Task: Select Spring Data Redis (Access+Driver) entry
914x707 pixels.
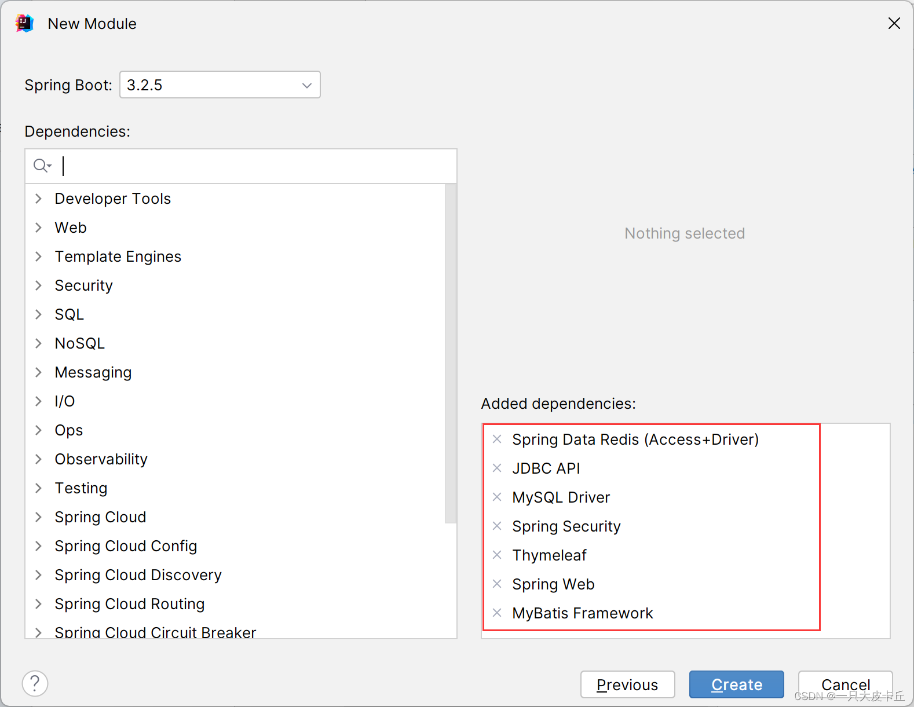Action: click(x=635, y=439)
